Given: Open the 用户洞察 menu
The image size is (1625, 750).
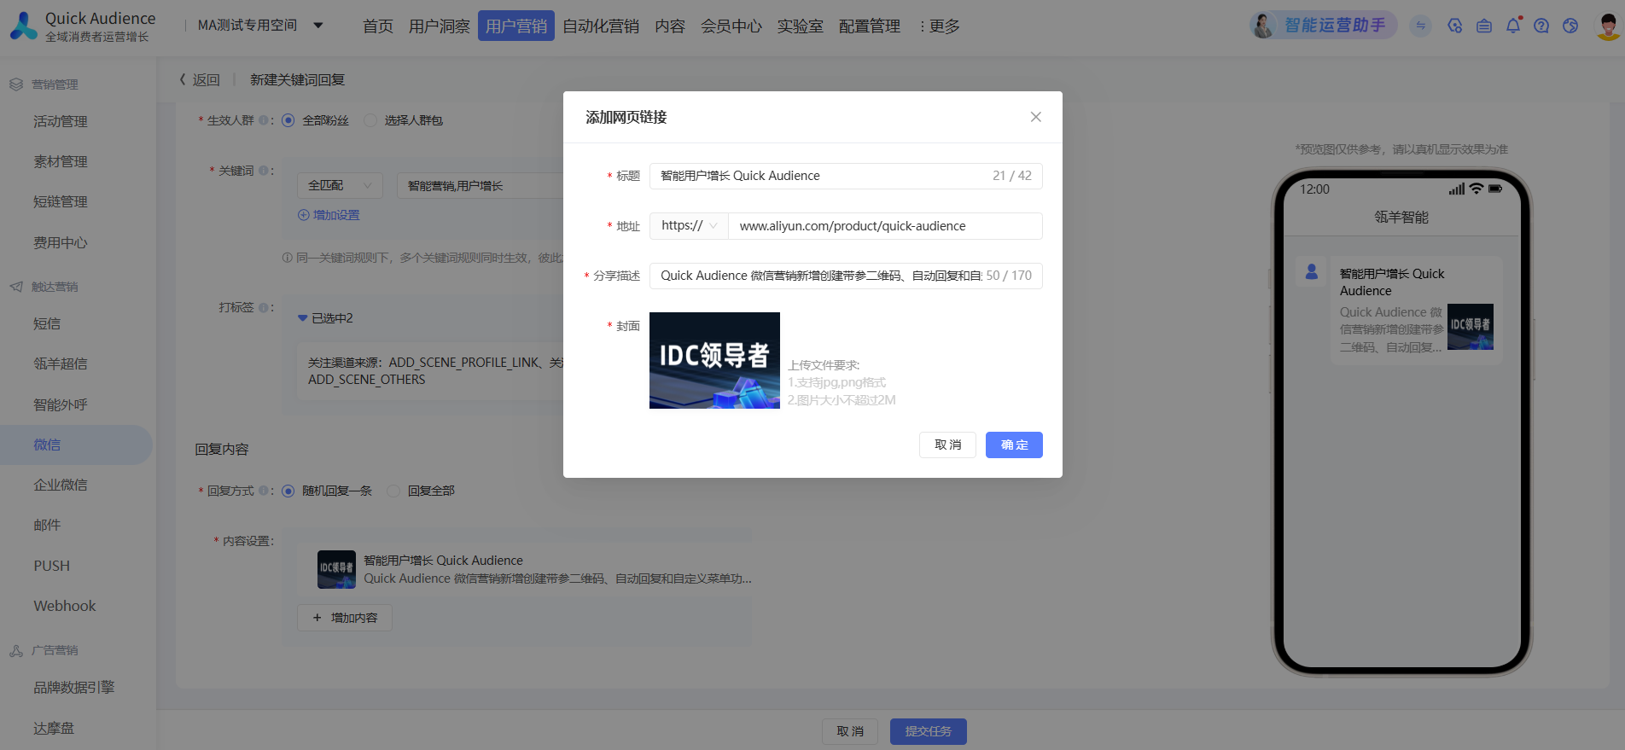Looking at the screenshot, I should [440, 26].
